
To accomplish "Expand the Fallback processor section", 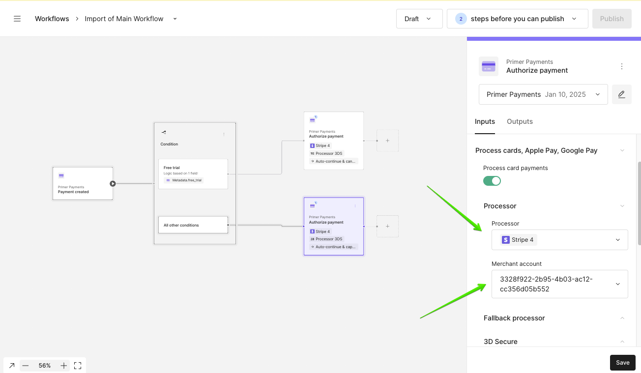I will [x=622, y=318].
